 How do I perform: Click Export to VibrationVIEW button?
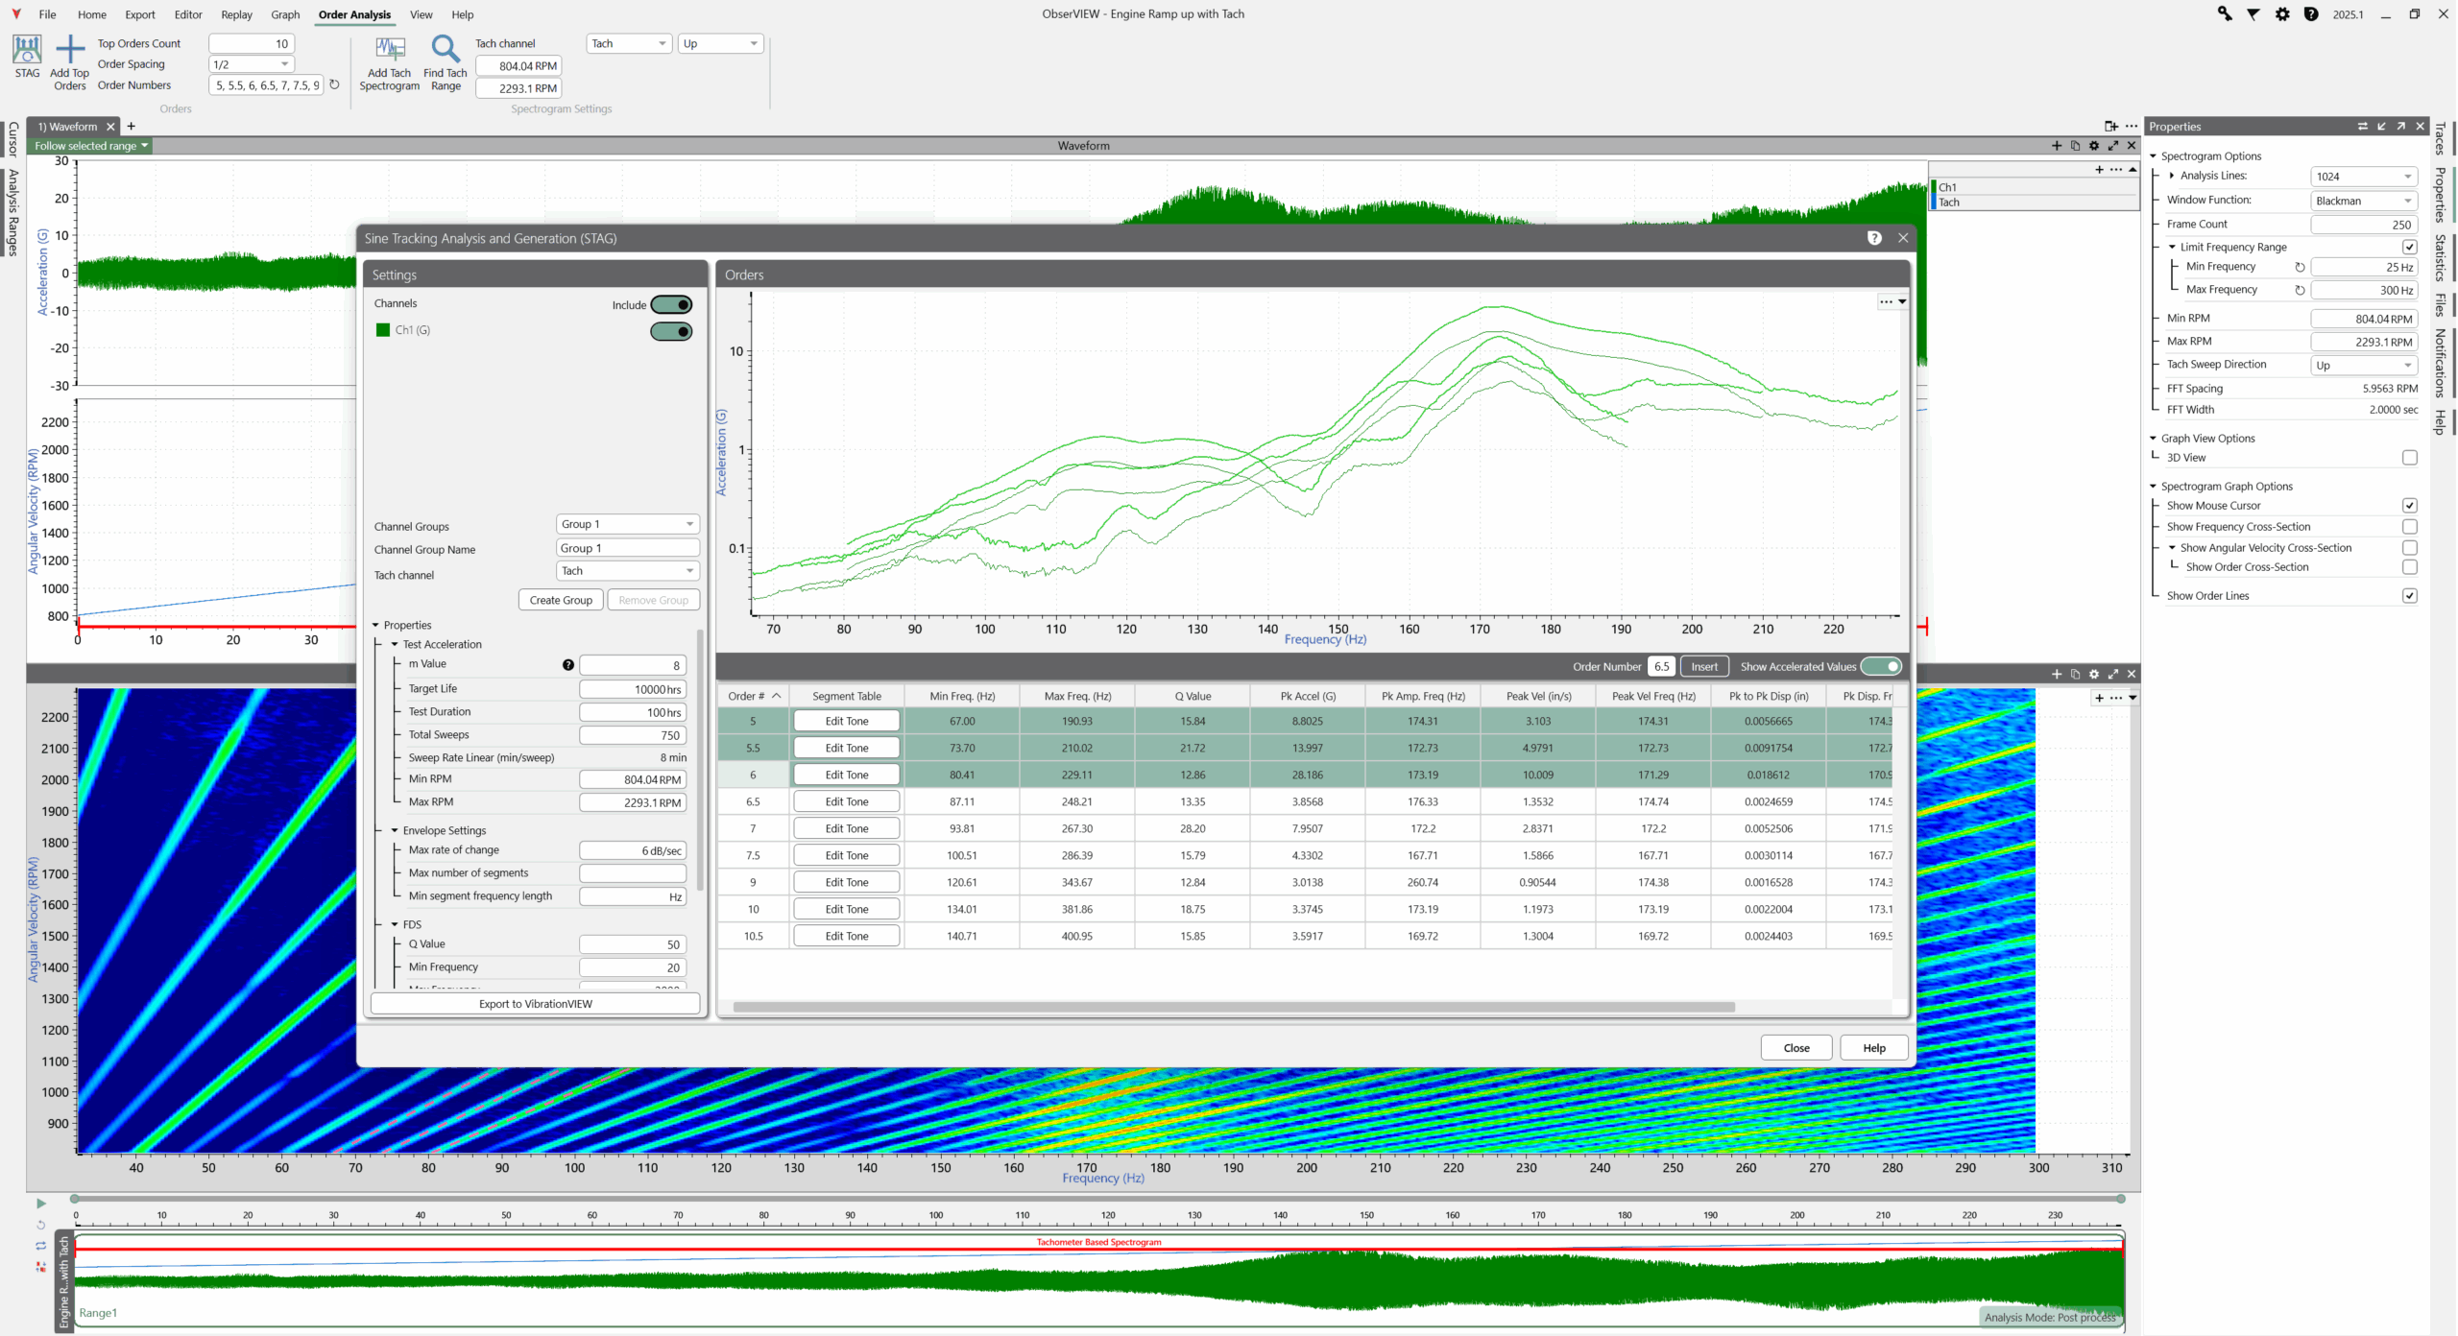[x=535, y=1004]
